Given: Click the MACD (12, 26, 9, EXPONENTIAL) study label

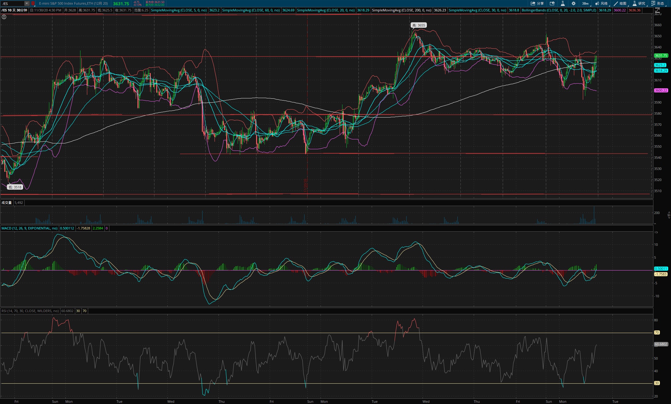Looking at the screenshot, I should 30,228.
